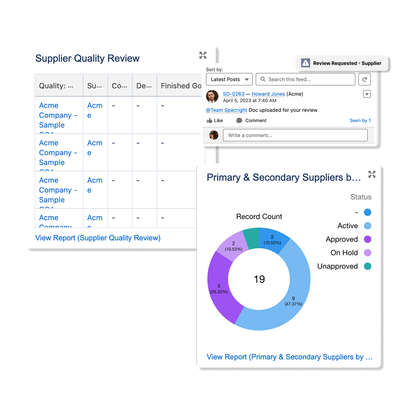Expand the Supplier Quality Review widget

click(x=203, y=55)
